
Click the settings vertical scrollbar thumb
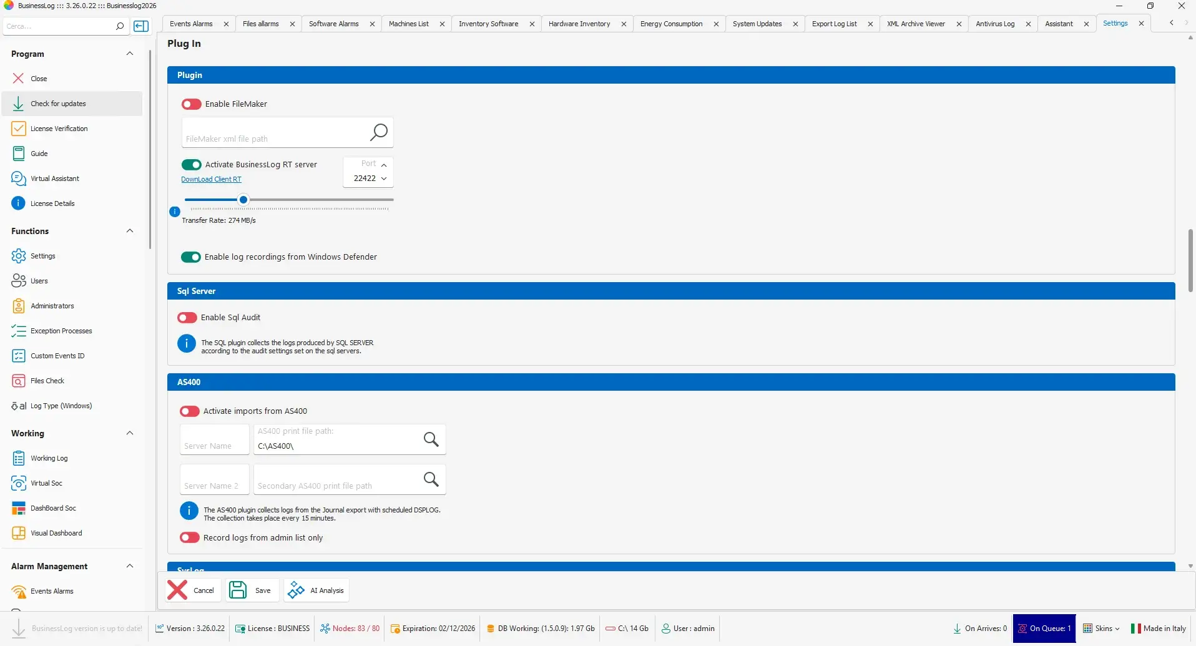1190,260
